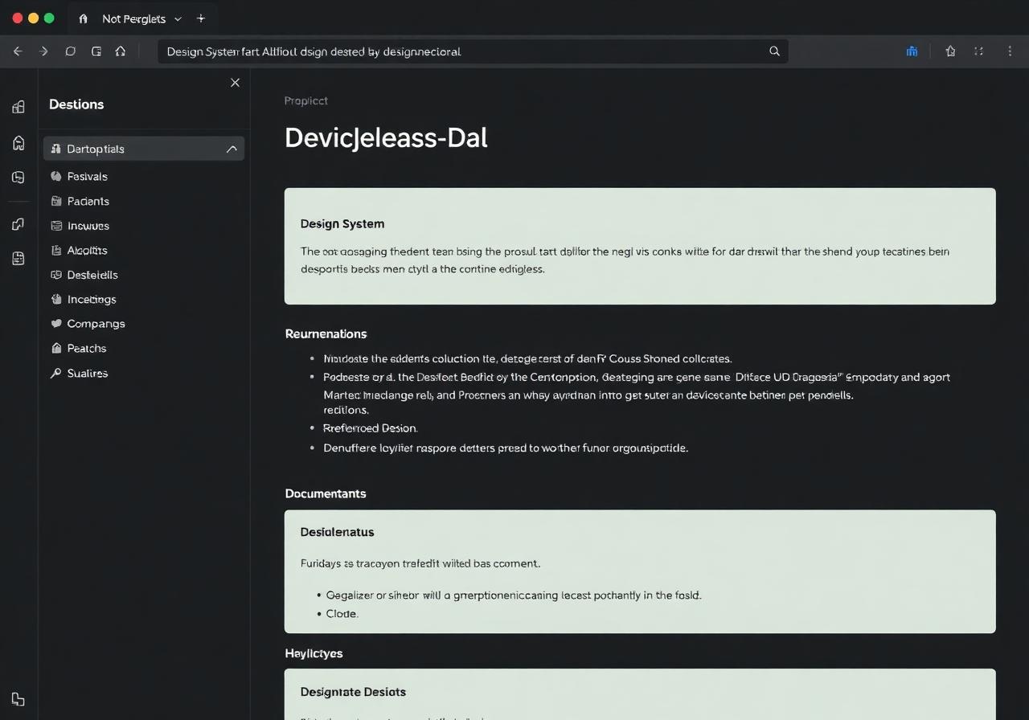Click the icon beside Inouues
This screenshot has width=1029, height=720.
tap(56, 227)
